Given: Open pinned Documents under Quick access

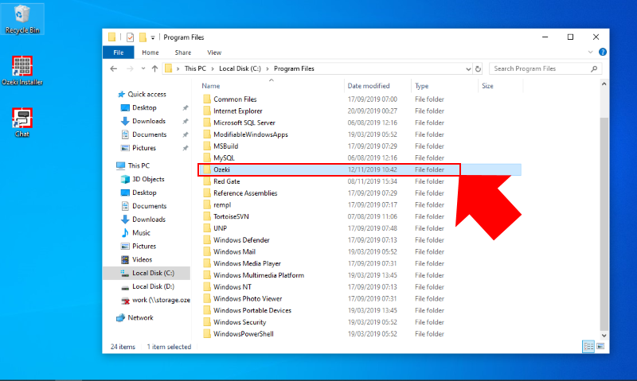Looking at the screenshot, I should coord(149,134).
